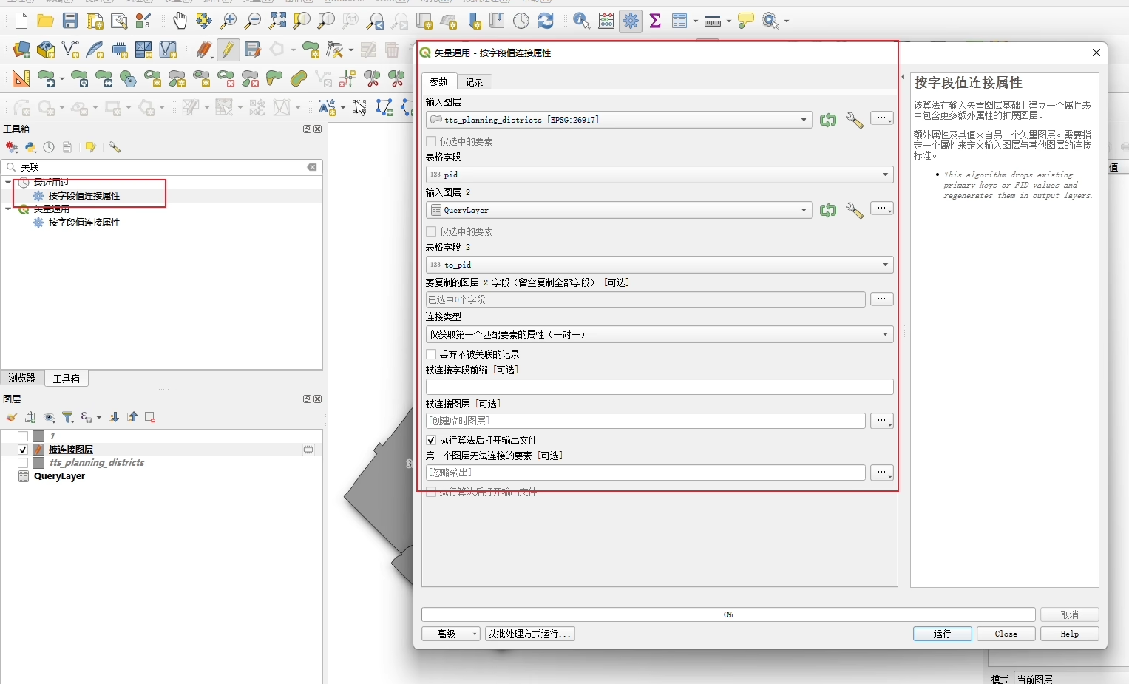Toggle selected features only under the tts_planning_districts input
Image resolution: width=1129 pixels, height=684 pixels.
tap(431, 141)
